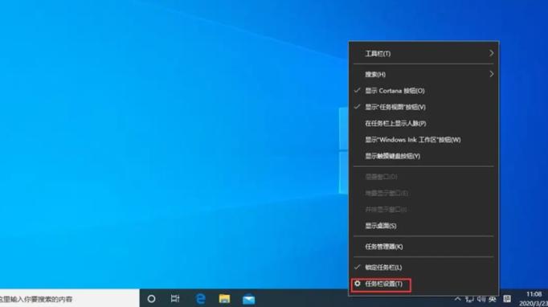This screenshot has height=307, width=548.
Task: Launch Microsoft Edge from taskbar
Action: [200, 299]
